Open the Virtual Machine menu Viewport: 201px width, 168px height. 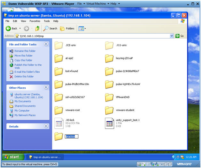[x=98, y=4]
